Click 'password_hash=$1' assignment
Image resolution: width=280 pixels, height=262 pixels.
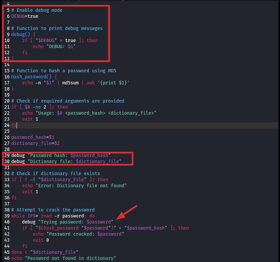33,137
